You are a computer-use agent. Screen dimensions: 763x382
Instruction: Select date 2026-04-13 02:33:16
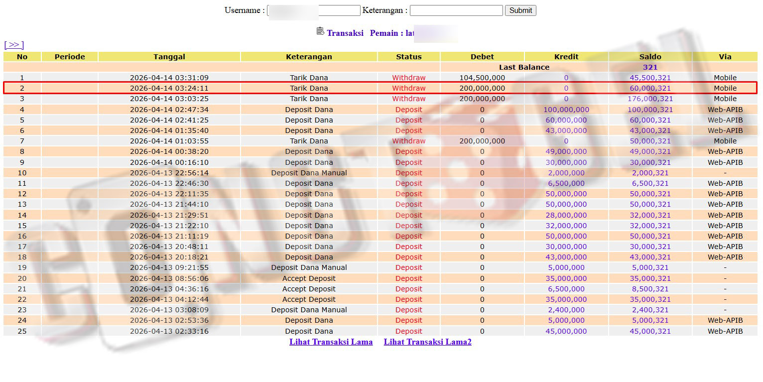click(x=169, y=331)
